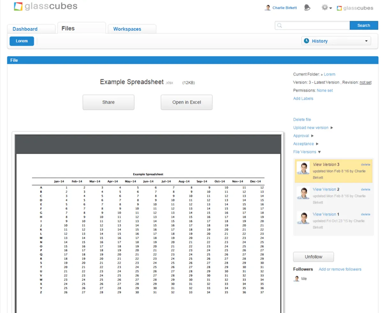
Task: Switch to the Workspaces tab
Action: pyautogui.click(x=127, y=29)
